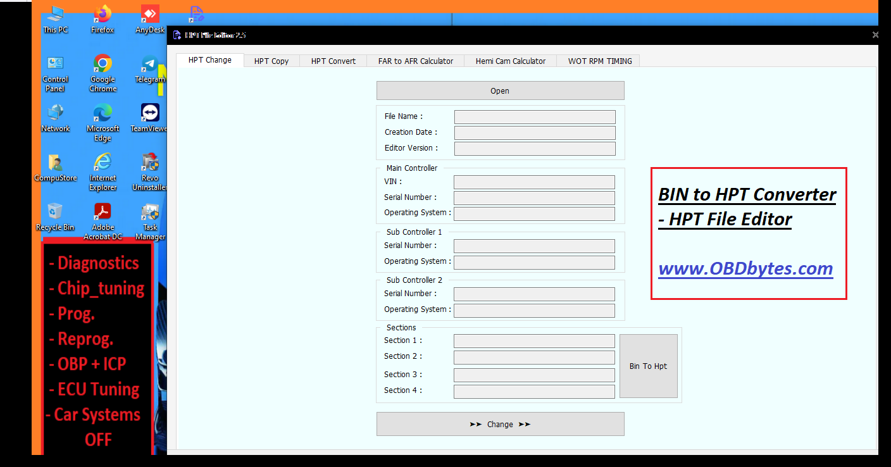
Task: Click the Internet Explorer icon
Action: pos(103,166)
